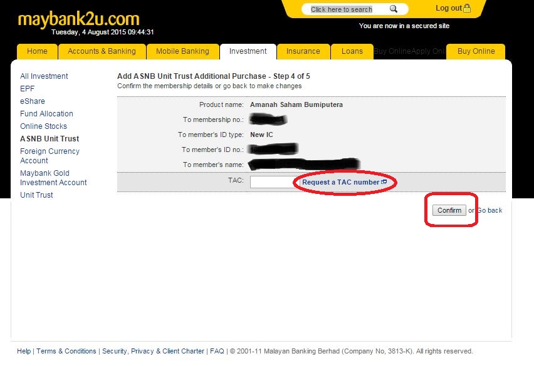Open Fund Allocation sidebar link
534x366 pixels.
click(x=46, y=114)
